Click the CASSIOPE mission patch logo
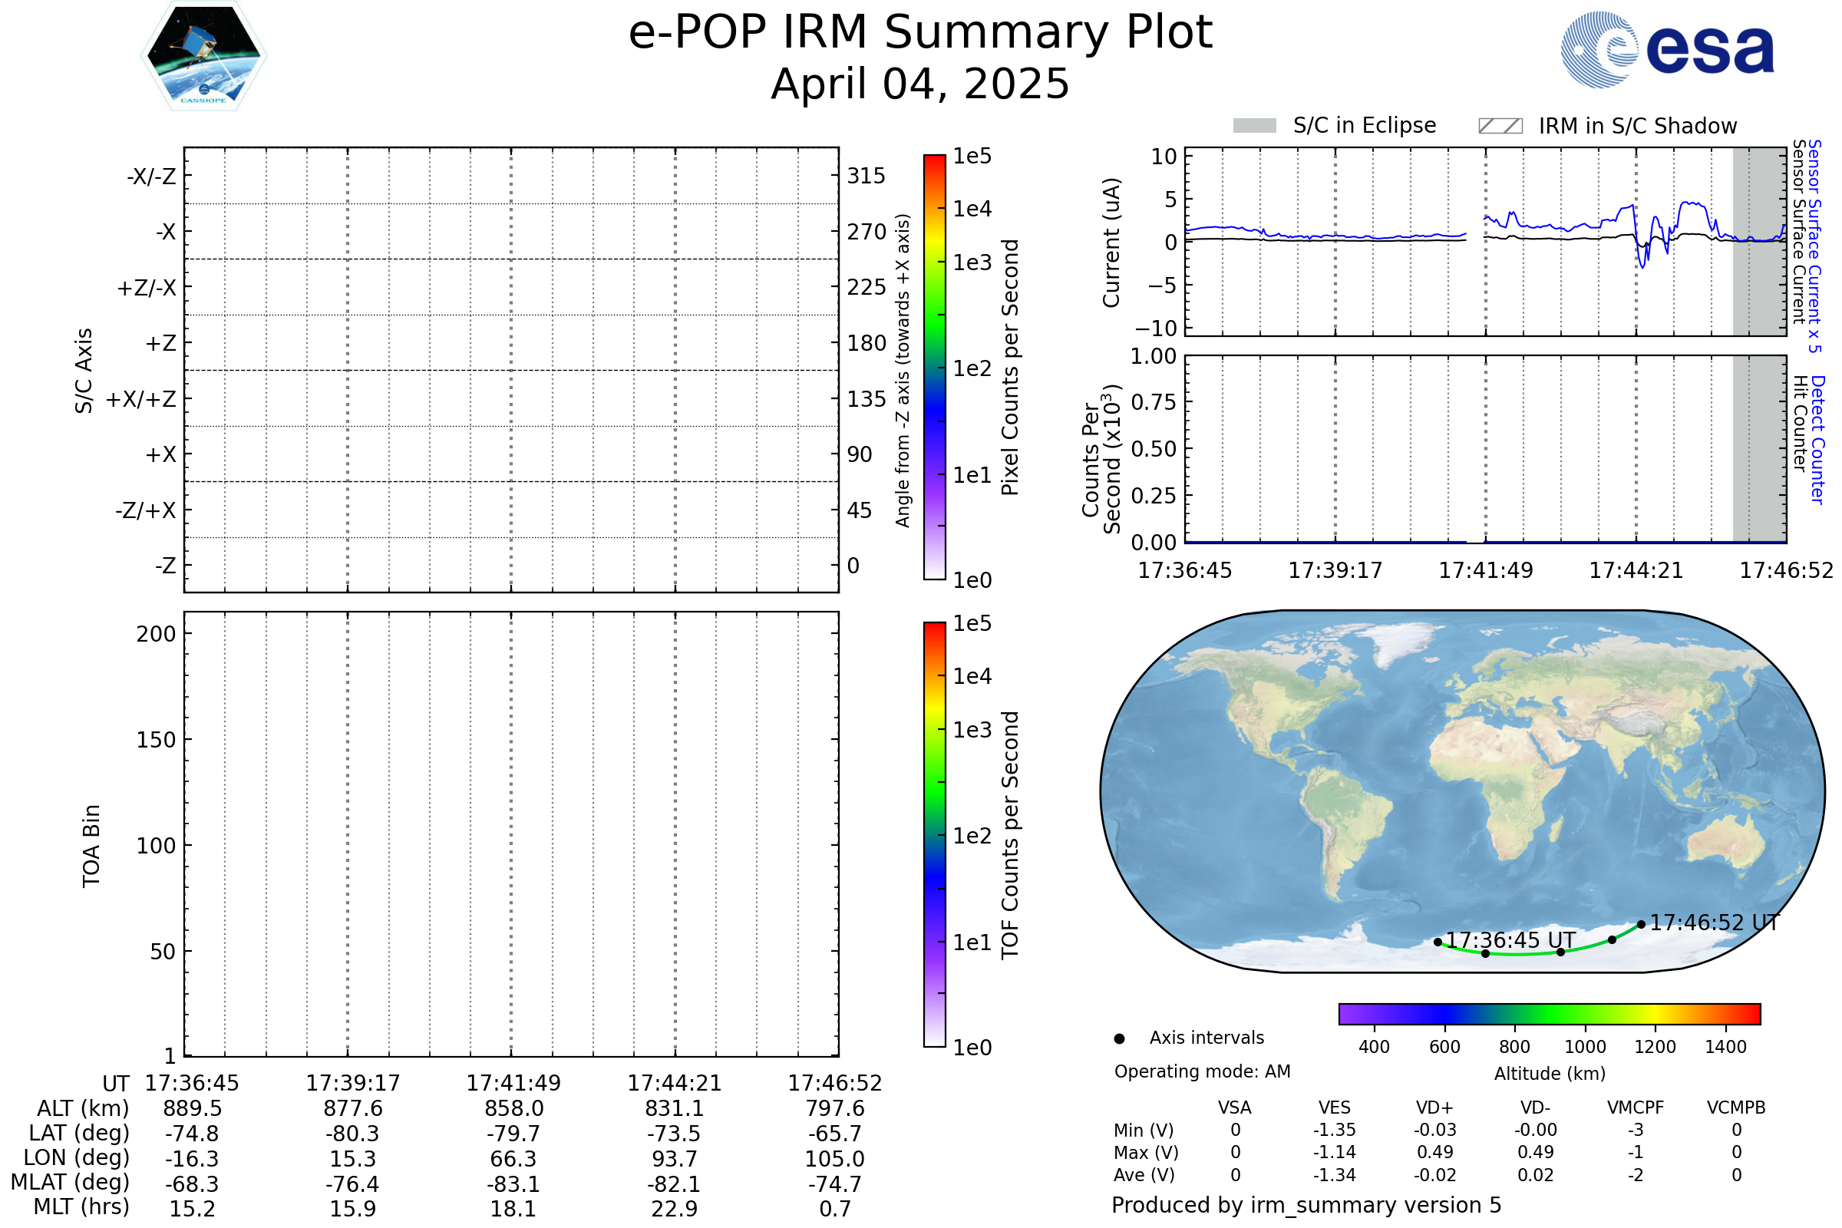1842x1228 pixels. [x=203, y=56]
